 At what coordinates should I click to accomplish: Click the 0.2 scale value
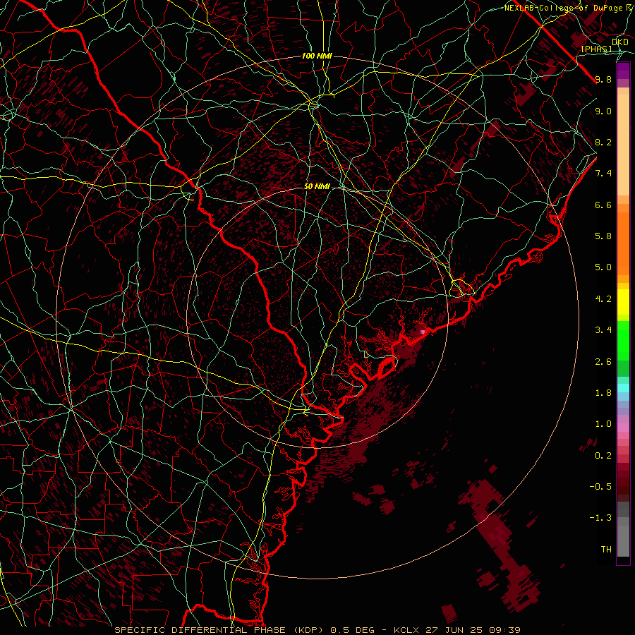tap(603, 456)
